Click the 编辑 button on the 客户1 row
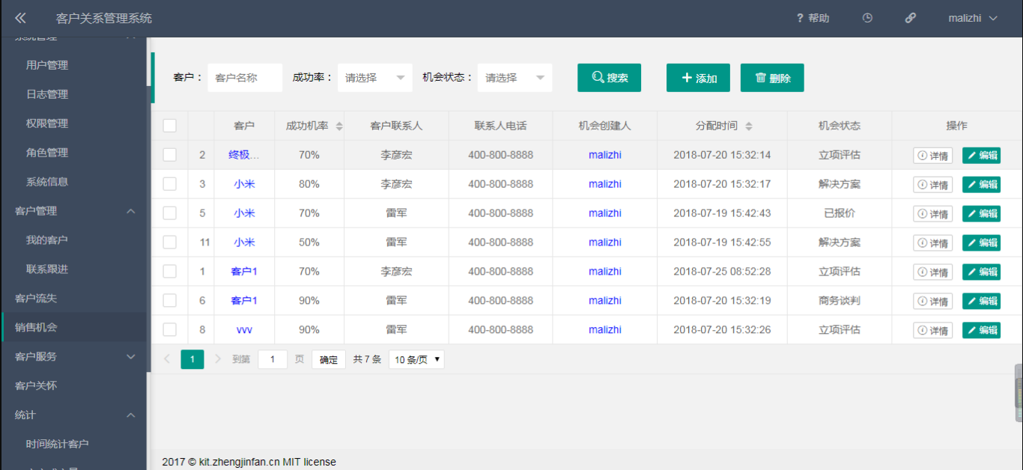 coord(982,271)
